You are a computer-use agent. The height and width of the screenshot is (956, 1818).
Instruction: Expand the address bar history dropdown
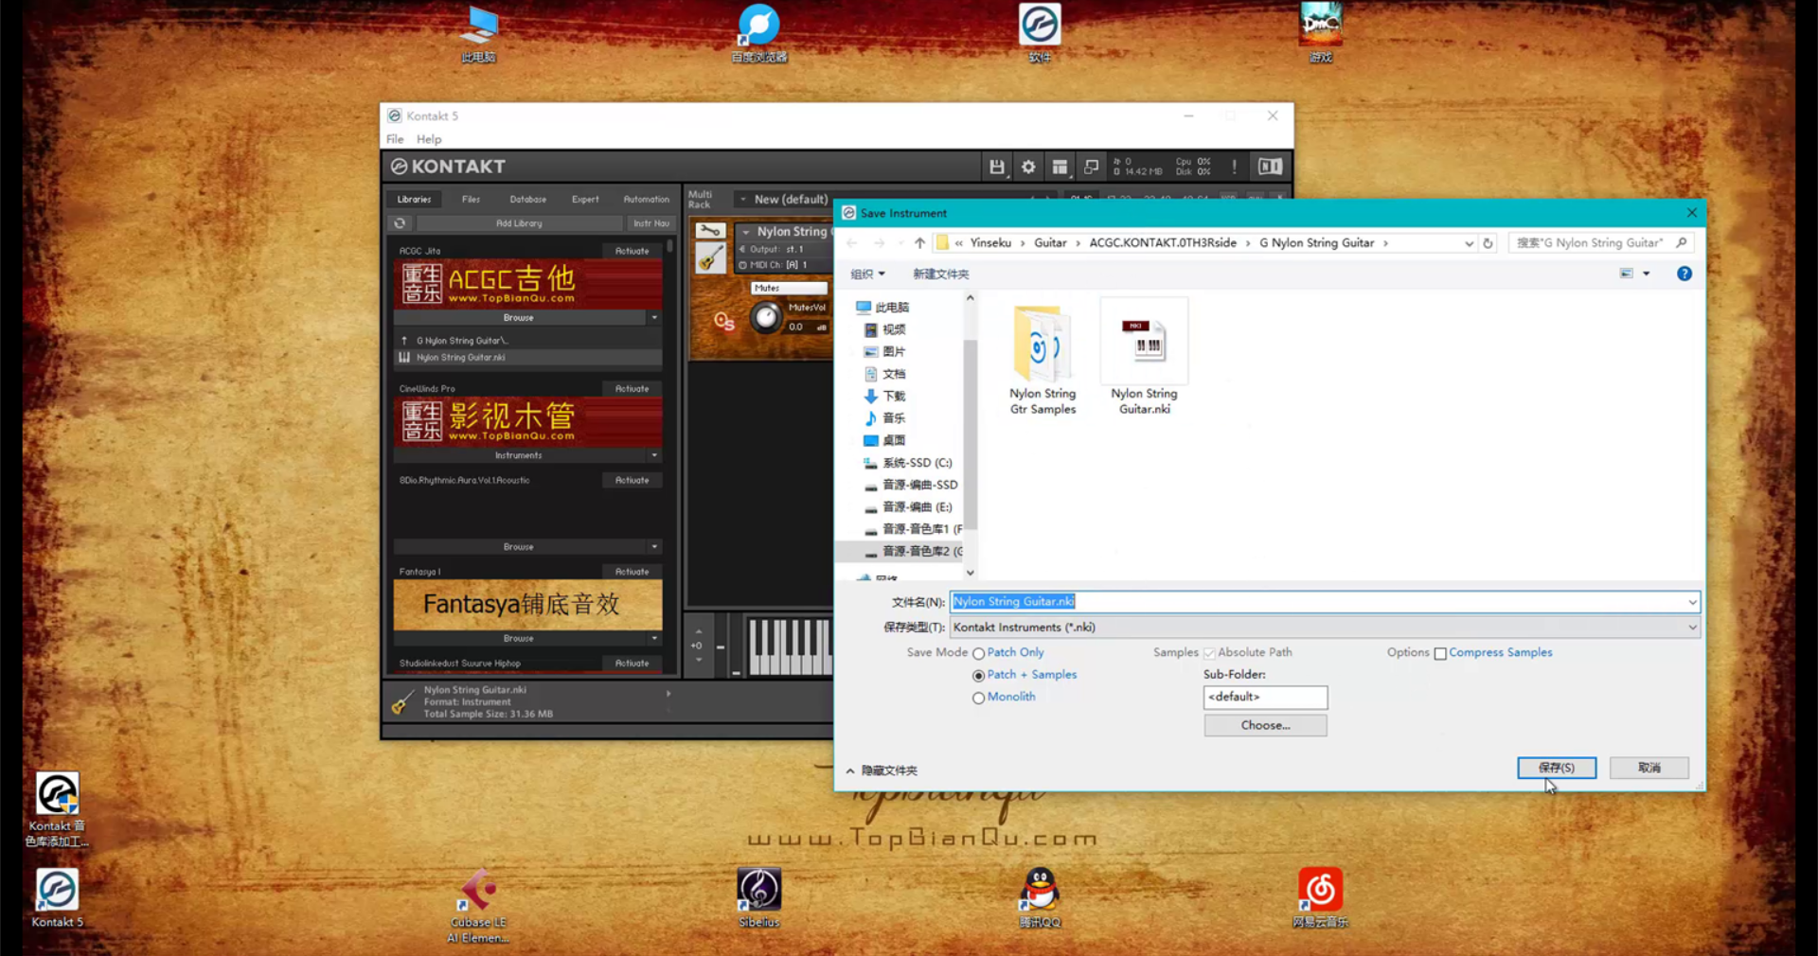tap(1469, 243)
